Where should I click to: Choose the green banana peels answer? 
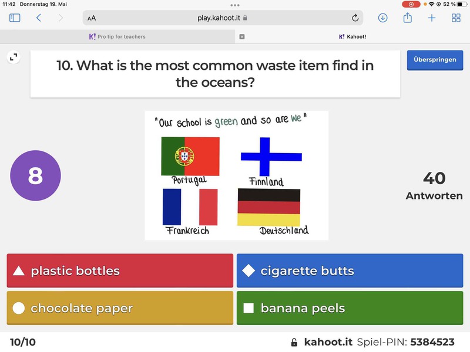350,308
